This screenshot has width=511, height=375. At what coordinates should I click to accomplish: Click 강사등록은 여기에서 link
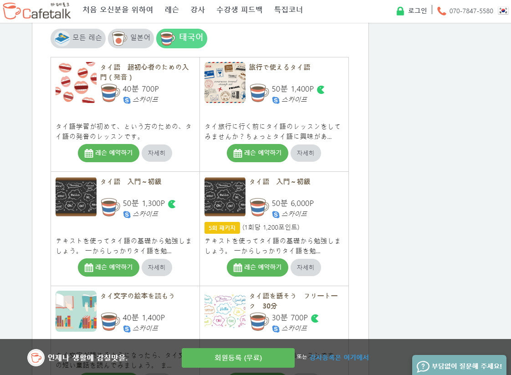[x=339, y=357]
